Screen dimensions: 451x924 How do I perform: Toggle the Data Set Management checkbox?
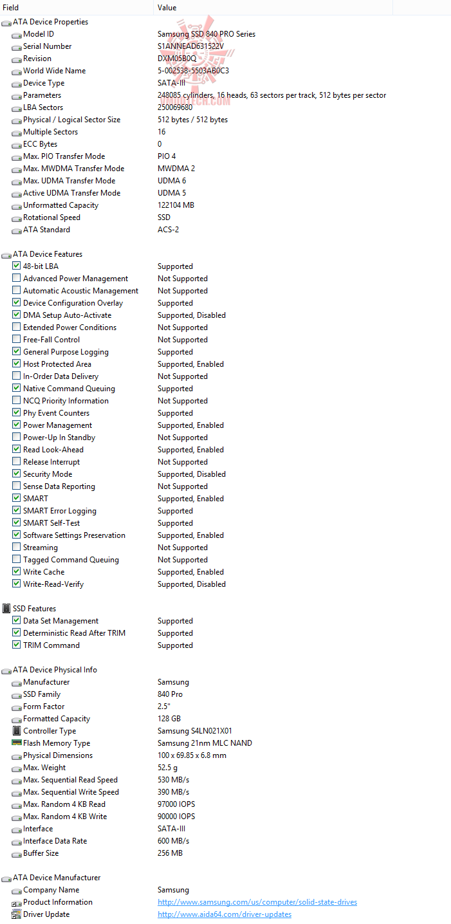pyautogui.click(x=17, y=620)
